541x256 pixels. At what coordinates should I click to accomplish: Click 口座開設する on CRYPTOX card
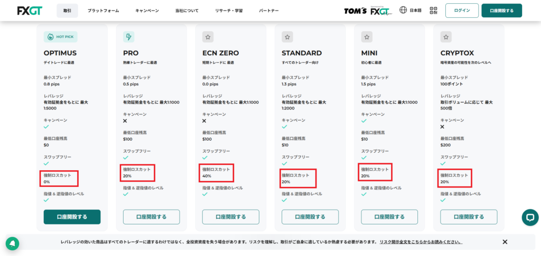469,217
